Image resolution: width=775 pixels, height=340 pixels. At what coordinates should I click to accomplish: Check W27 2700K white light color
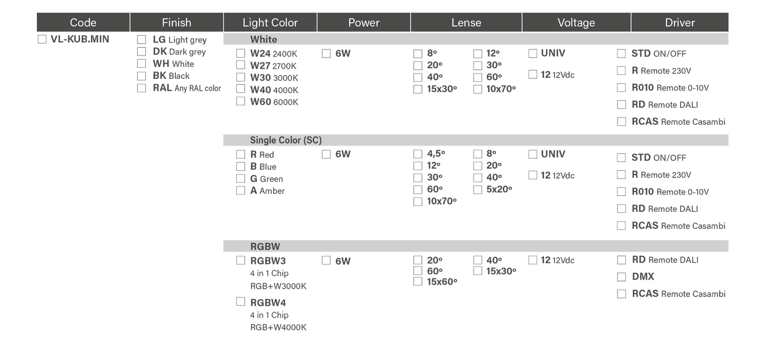[x=241, y=65]
